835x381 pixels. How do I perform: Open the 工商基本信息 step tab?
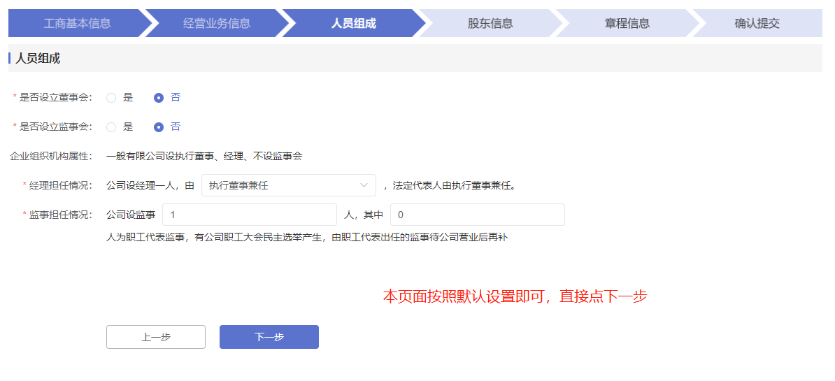(77, 23)
